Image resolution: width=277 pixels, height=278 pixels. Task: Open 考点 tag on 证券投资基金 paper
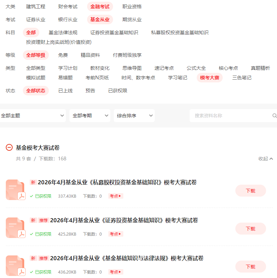point(115,234)
